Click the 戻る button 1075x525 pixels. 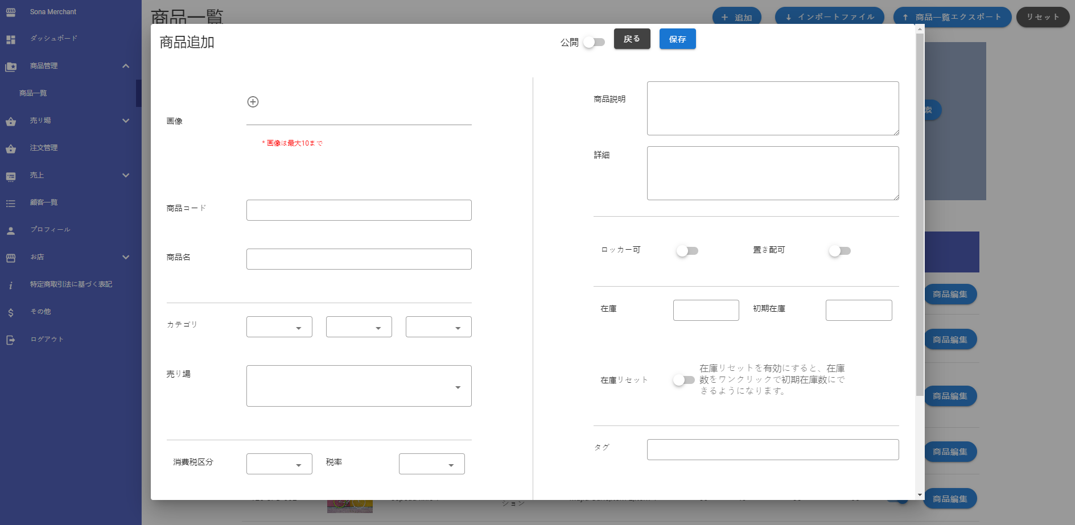click(632, 39)
